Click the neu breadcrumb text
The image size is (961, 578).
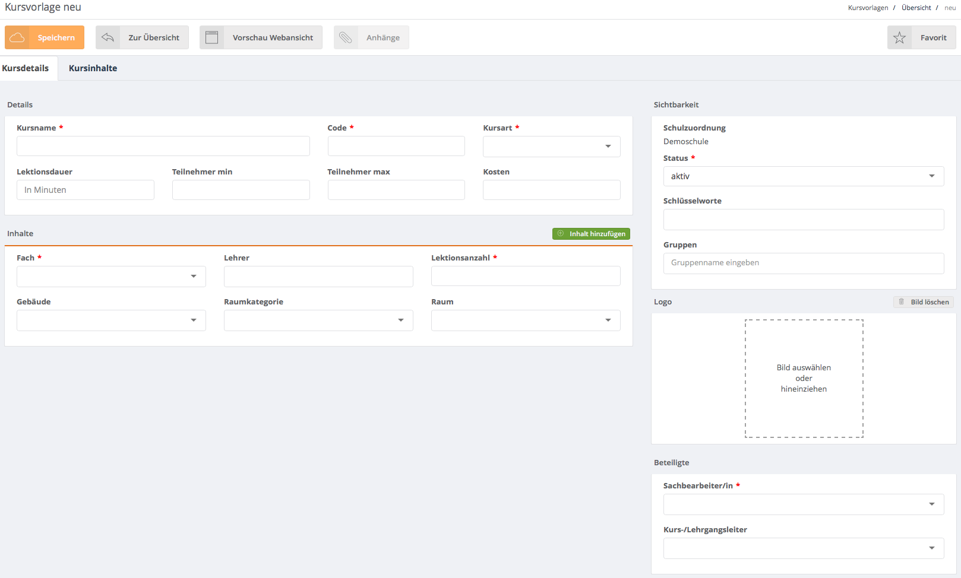pos(950,8)
